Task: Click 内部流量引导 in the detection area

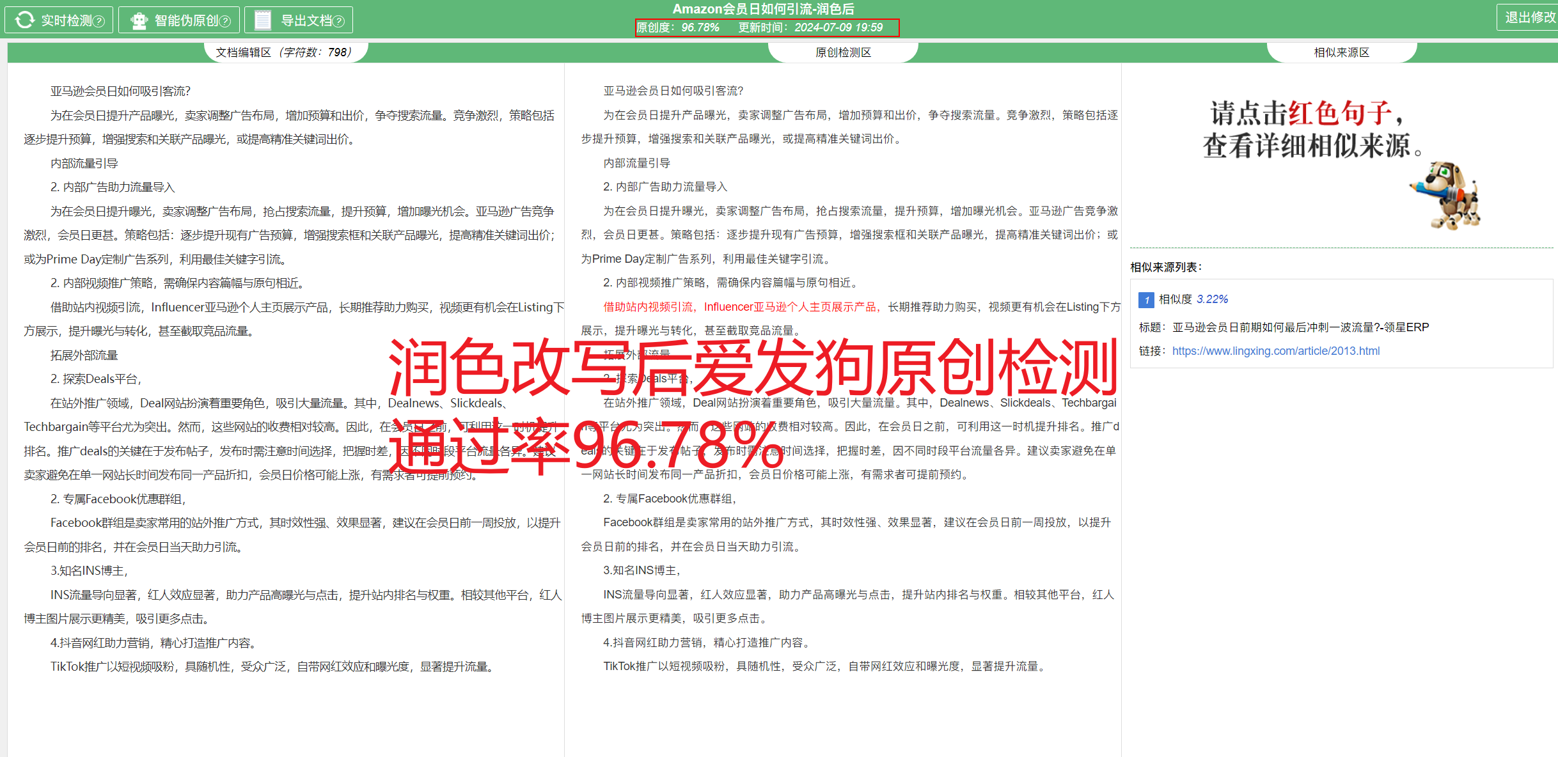Action: tap(637, 163)
